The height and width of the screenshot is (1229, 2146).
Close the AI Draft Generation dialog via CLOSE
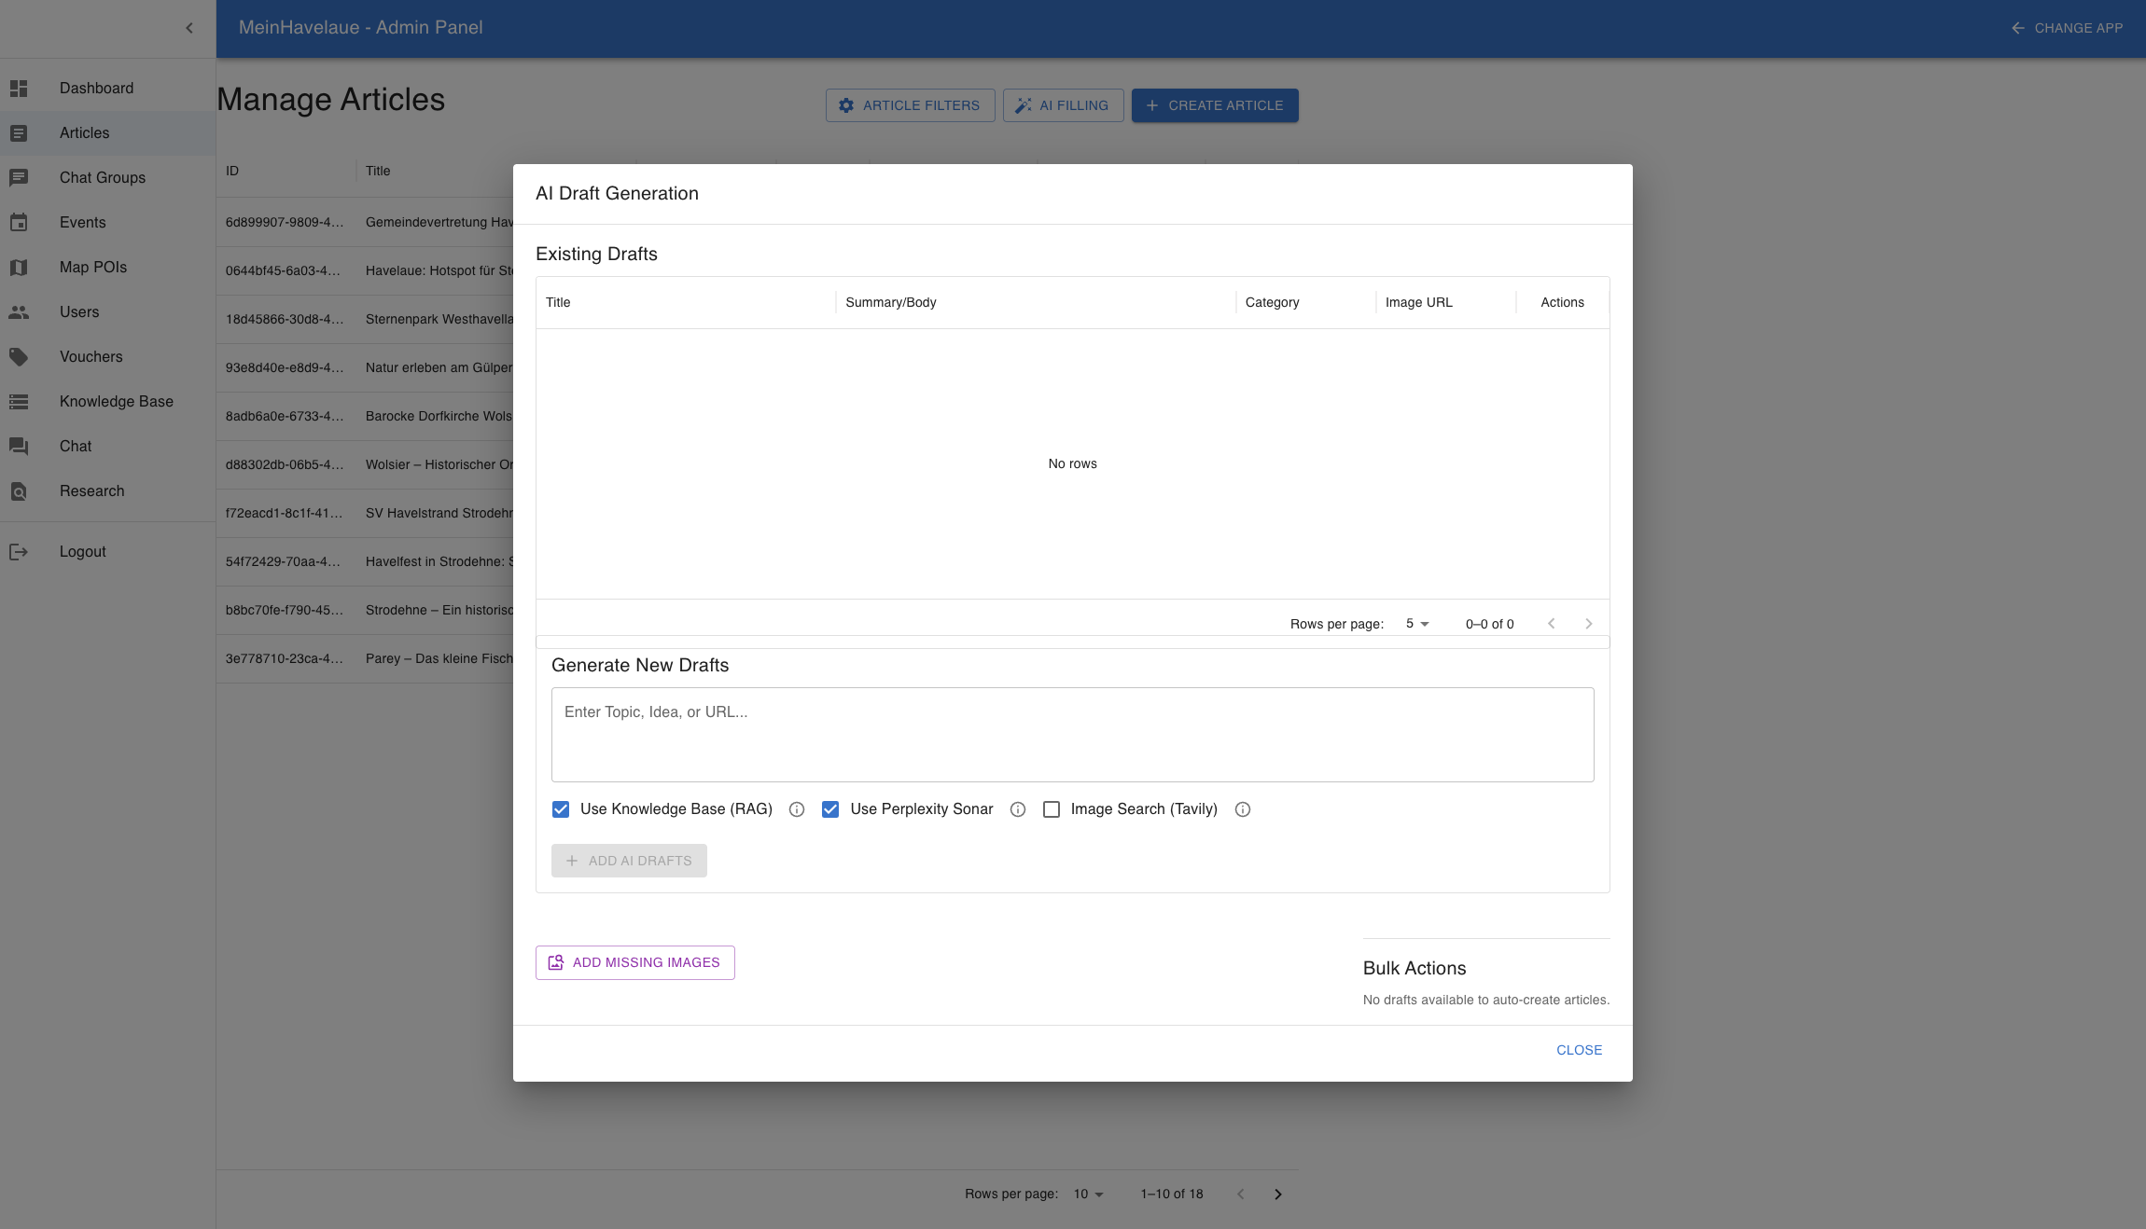pos(1578,1049)
